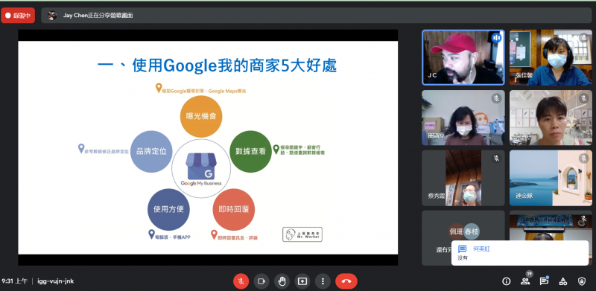Open activities shapes icon
Viewport: 596px width, 291px height.
(x=563, y=281)
